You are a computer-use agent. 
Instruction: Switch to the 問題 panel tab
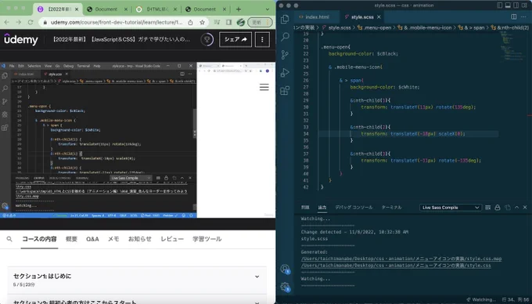305,207
